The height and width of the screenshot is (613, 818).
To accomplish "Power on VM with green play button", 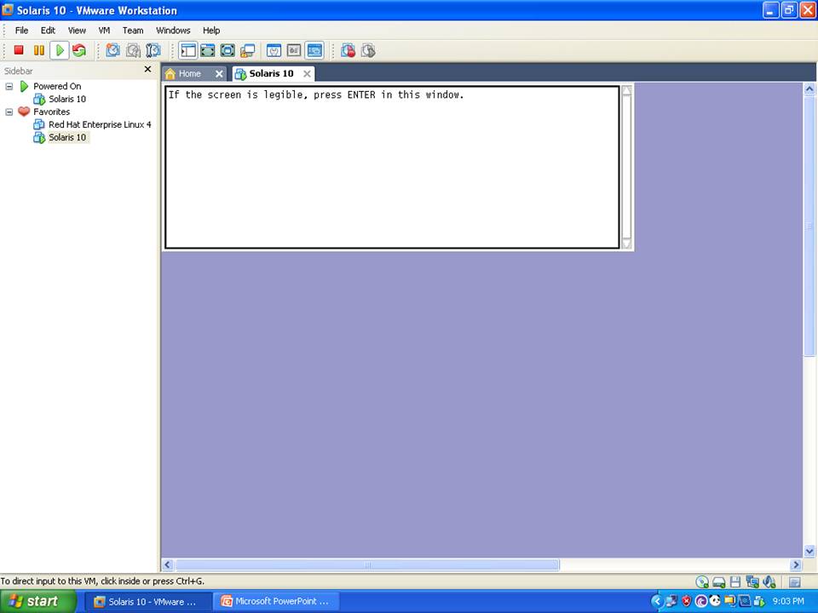I will click(60, 50).
